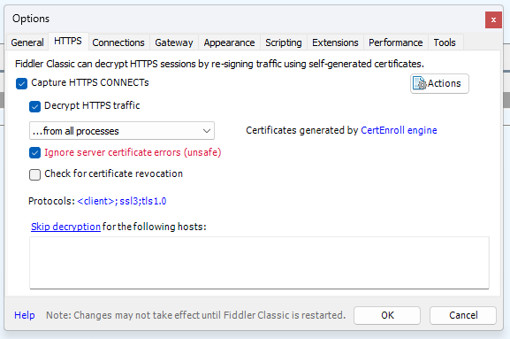Switch to the General tab
This screenshot has width=510, height=339.
(27, 42)
